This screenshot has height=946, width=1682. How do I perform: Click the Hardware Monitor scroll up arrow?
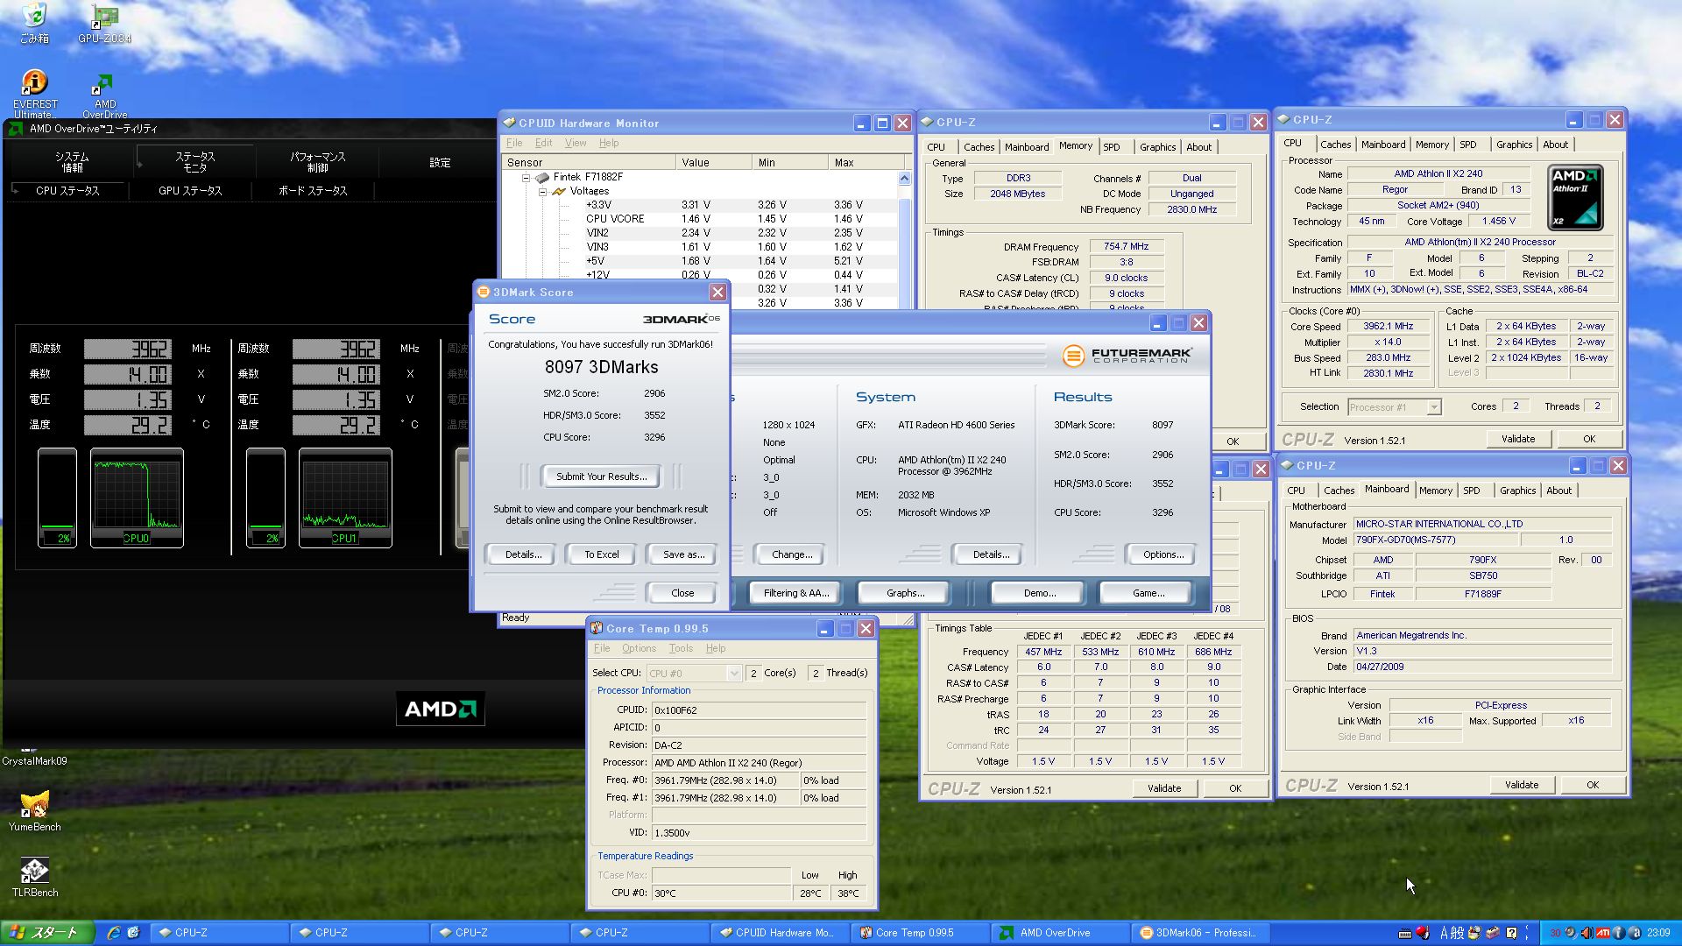[x=904, y=179]
